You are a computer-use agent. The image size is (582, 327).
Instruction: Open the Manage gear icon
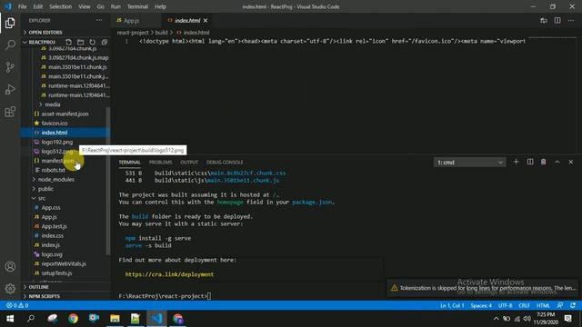10,288
